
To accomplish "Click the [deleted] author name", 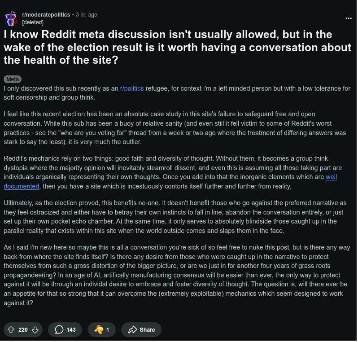I will (33, 22).
